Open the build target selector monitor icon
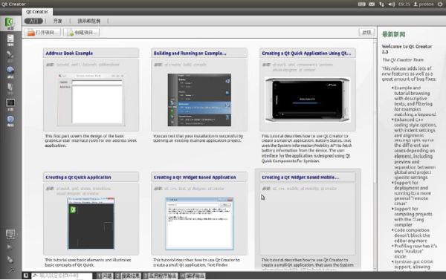Screen dimensions: 446x280 pyautogui.click(x=10, y=234)
